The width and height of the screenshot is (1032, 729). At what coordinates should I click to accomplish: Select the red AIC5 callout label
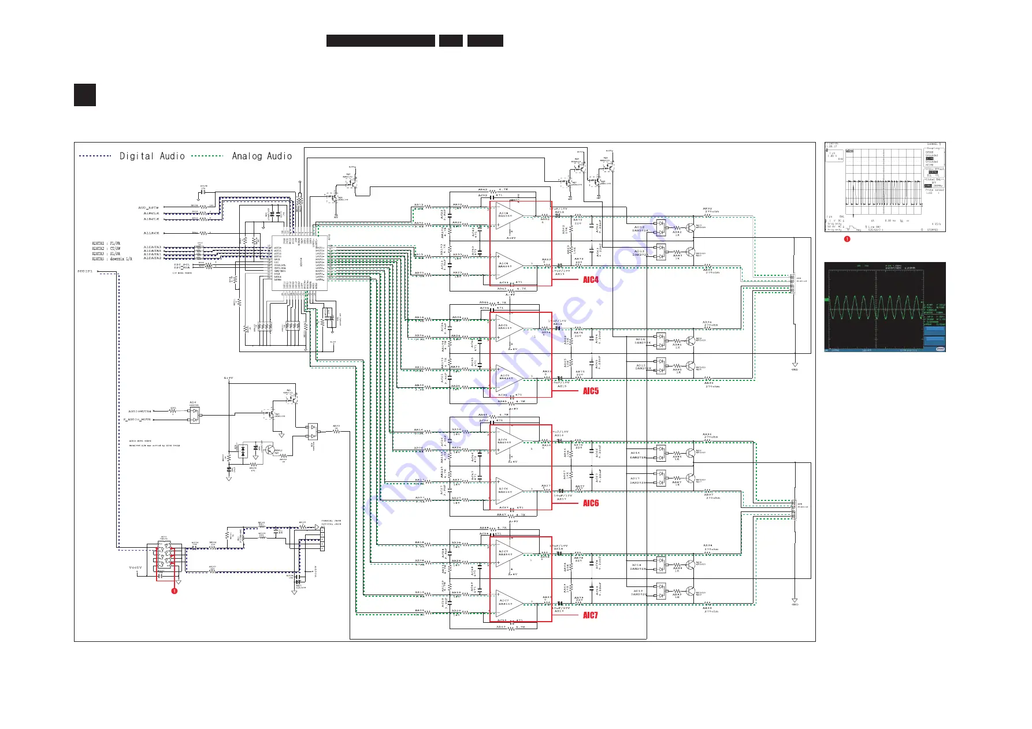[x=591, y=391]
